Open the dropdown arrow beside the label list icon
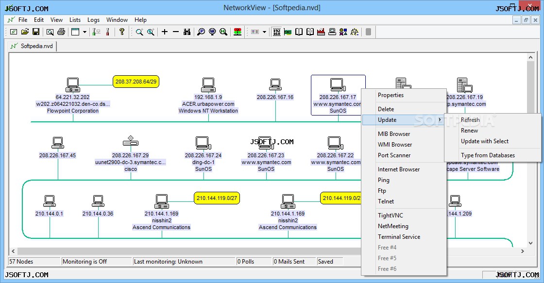The image size is (544, 283). click(264, 32)
